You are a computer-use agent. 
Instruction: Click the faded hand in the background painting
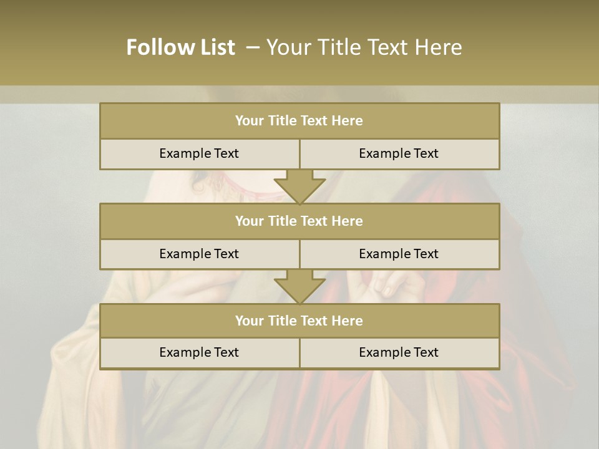pyautogui.click(x=387, y=284)
